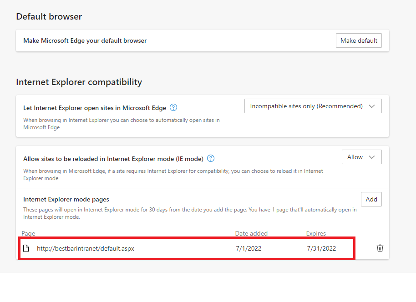Click Allow sites to be reloaded label
Image resolution: width=416 pixels, height=302 pixels.
coord(113,159)
